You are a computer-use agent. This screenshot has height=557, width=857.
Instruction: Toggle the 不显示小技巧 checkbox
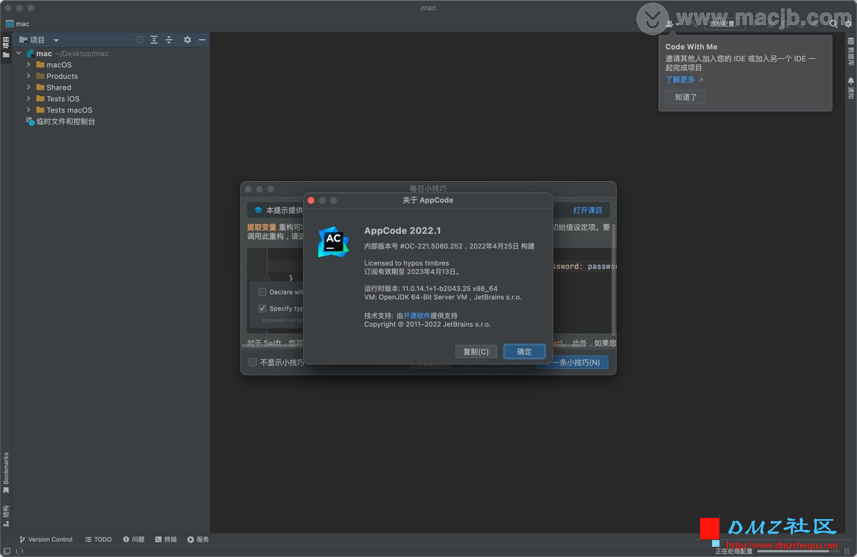253,362
